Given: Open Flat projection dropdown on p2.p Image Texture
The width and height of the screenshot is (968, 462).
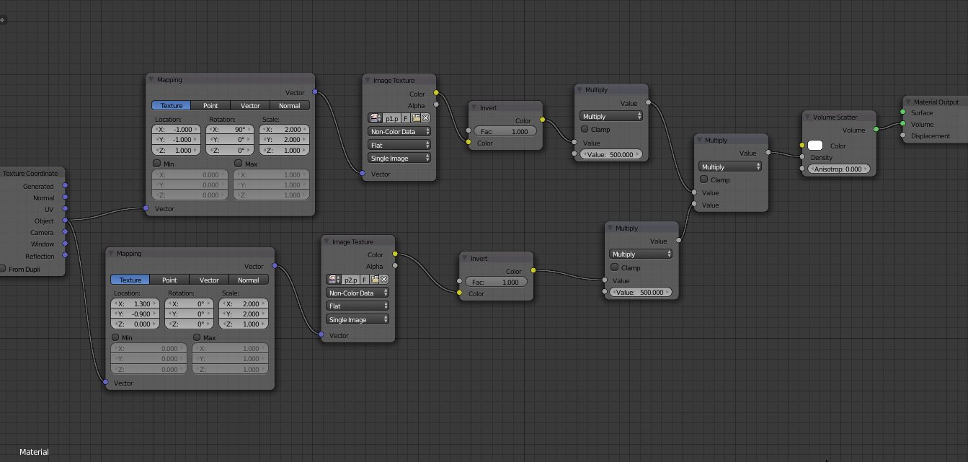Looking at the screenshot, I should [x=358, y=306].
